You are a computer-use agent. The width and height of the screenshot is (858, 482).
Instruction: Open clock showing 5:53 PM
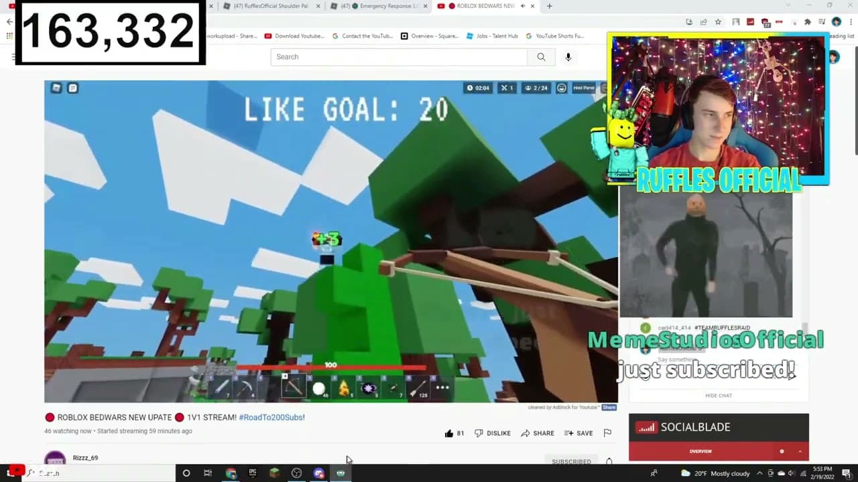[x=822, y=473]
